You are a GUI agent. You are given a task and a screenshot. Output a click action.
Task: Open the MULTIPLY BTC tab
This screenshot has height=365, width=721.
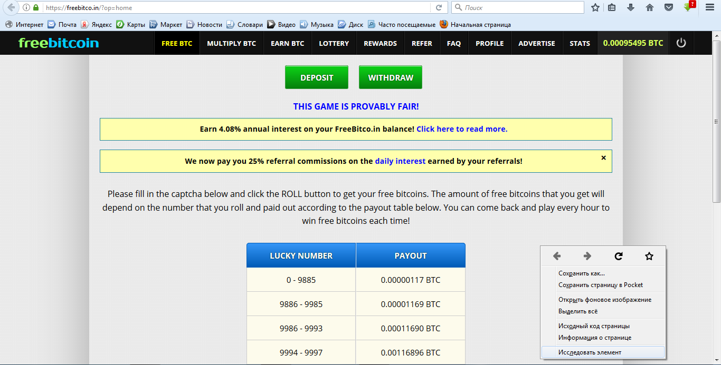pos(231,43)
